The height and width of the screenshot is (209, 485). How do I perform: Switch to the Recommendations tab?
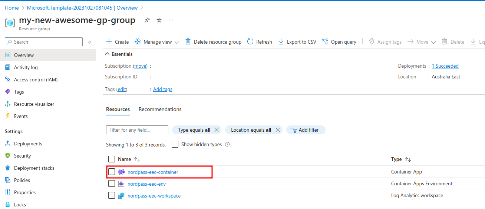160,109
